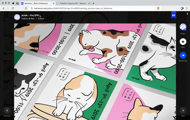
Task: Bookmark this page with the bookmark icon
Action: point(26,8)
